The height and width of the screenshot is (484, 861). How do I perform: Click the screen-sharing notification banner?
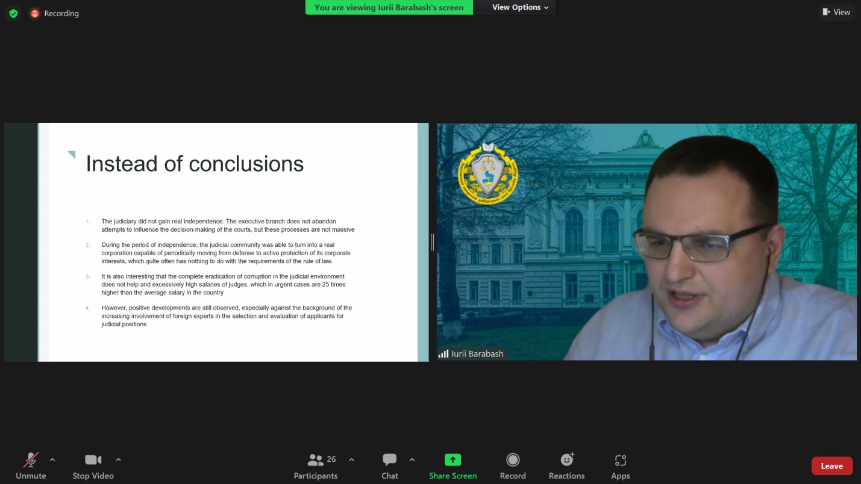coord(389,7)
